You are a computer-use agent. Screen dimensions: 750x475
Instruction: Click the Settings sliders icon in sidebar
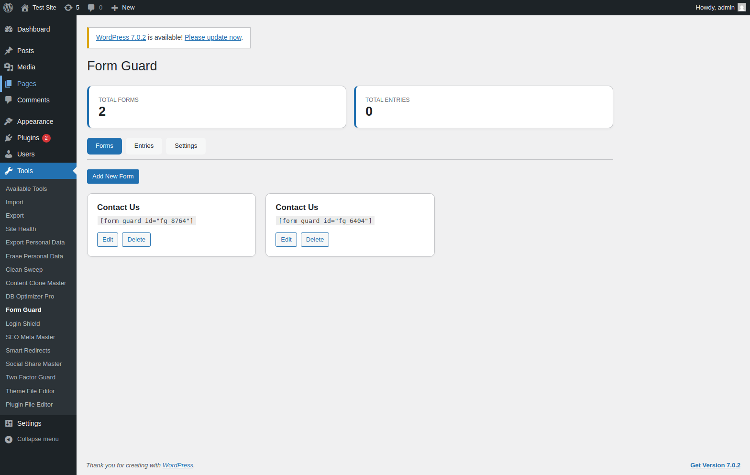[9, 423]
